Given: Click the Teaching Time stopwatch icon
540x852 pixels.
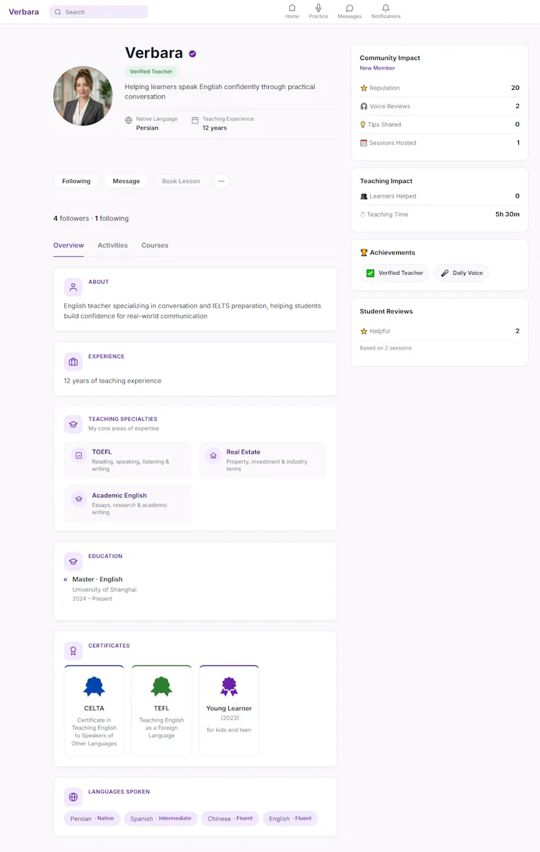Looking at the screenshot, I should point(362,215).
